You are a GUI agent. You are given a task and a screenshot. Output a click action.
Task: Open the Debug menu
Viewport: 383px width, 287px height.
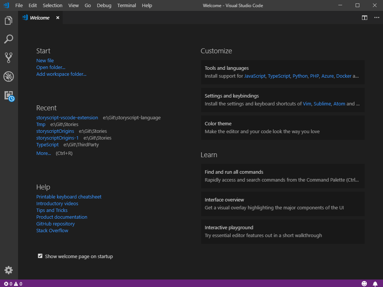click(x=104, y=5)
